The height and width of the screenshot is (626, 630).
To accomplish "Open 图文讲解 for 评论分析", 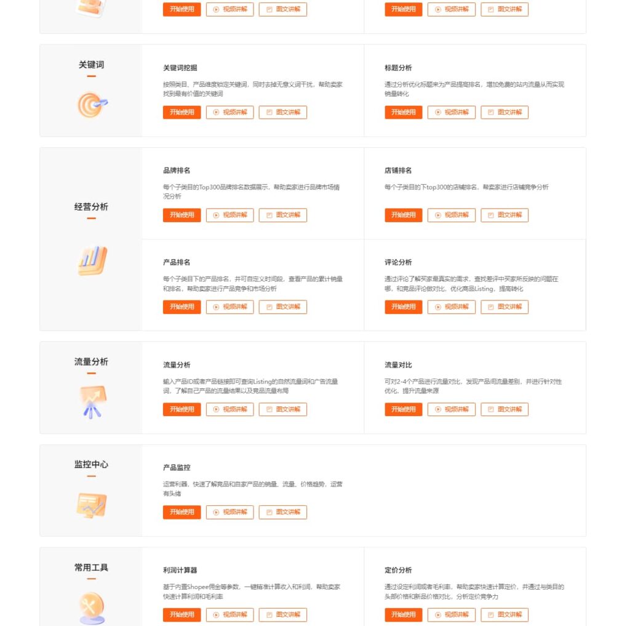I will [504, 307].
